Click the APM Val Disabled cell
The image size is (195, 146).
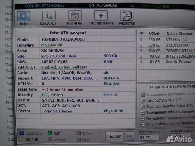[x=111, y=84]
